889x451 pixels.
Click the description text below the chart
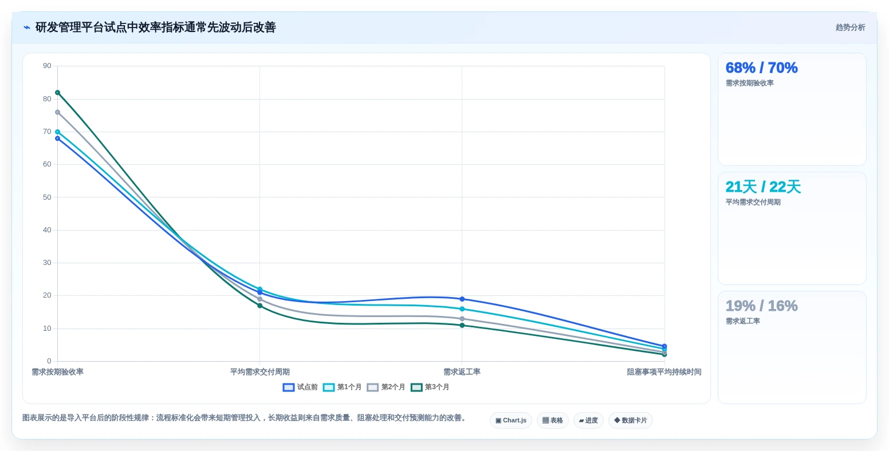point(245,418)
